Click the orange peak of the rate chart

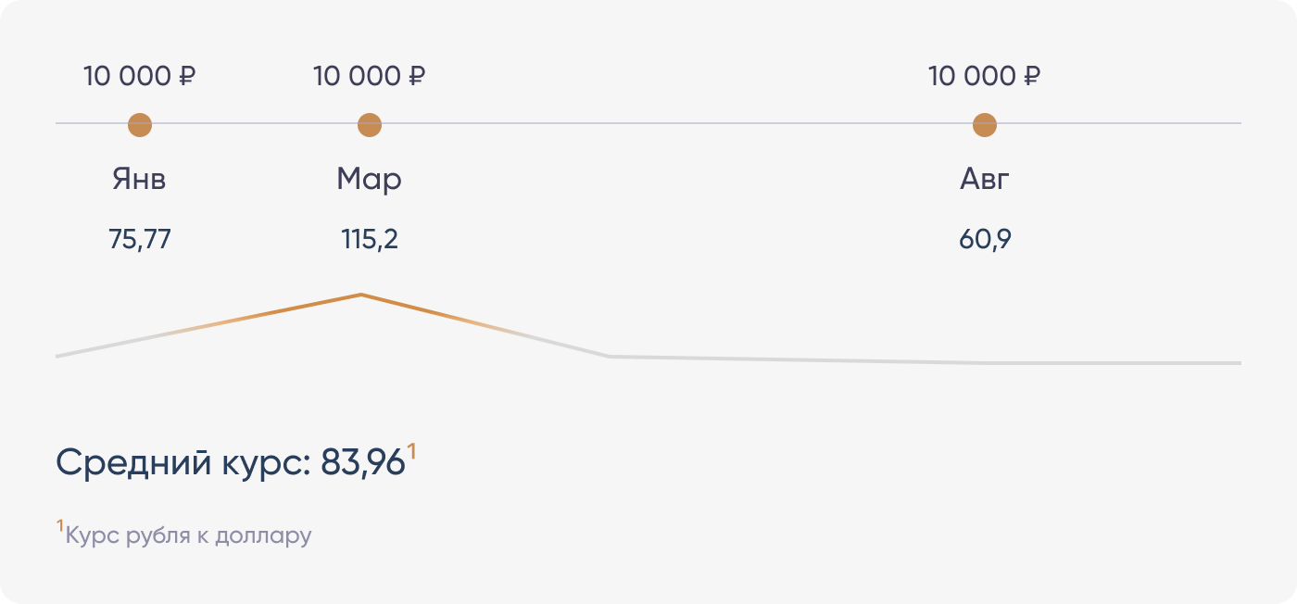[360, 296]
